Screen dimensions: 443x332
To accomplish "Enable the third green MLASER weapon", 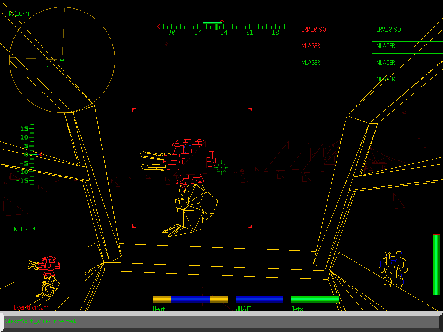I will click(x=385, y=79).
